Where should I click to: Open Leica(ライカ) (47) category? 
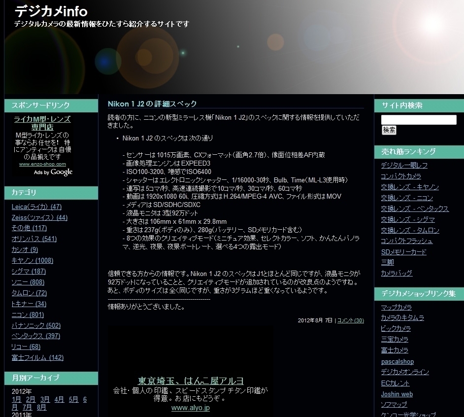(x=36, y=207)
